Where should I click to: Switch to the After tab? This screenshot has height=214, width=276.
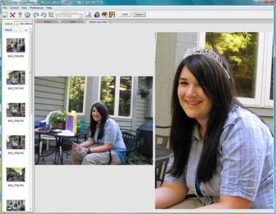pos(73,22)
